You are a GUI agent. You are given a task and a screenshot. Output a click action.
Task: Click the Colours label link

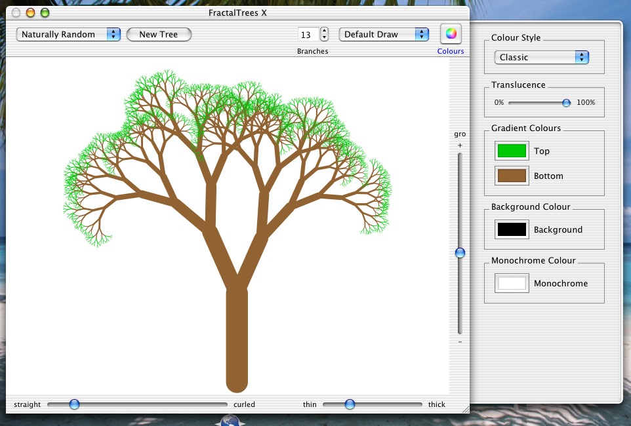pos(451,51)
